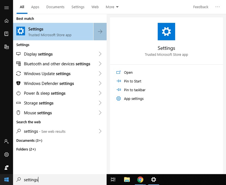Click the Windows Start button
The image size is (226, 185).
[6, 179]
